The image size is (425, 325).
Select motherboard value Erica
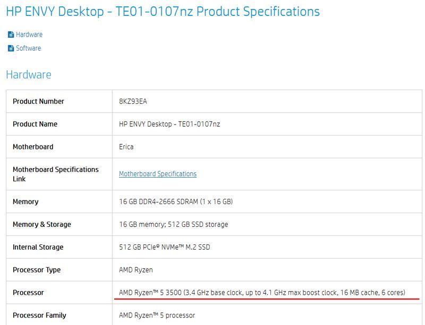point(126,147)
